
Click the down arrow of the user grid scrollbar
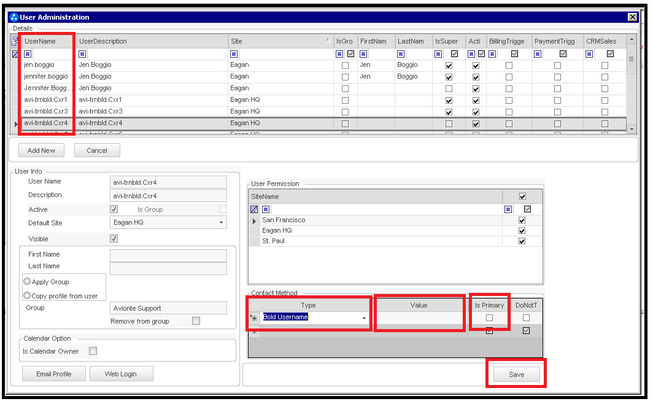point(632,129)
